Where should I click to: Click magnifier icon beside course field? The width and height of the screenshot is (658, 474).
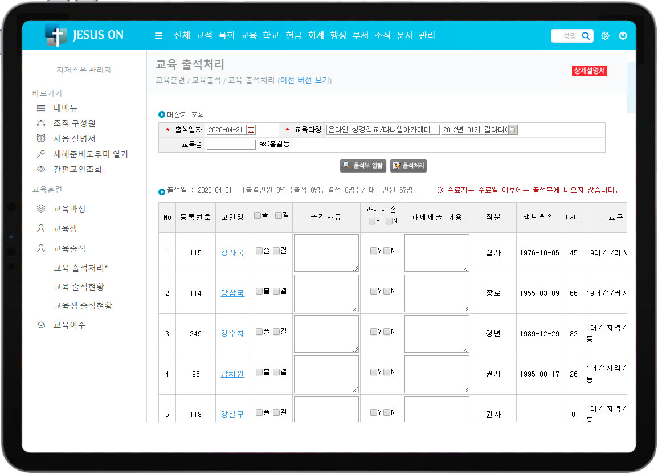click(x=513, y=130)
